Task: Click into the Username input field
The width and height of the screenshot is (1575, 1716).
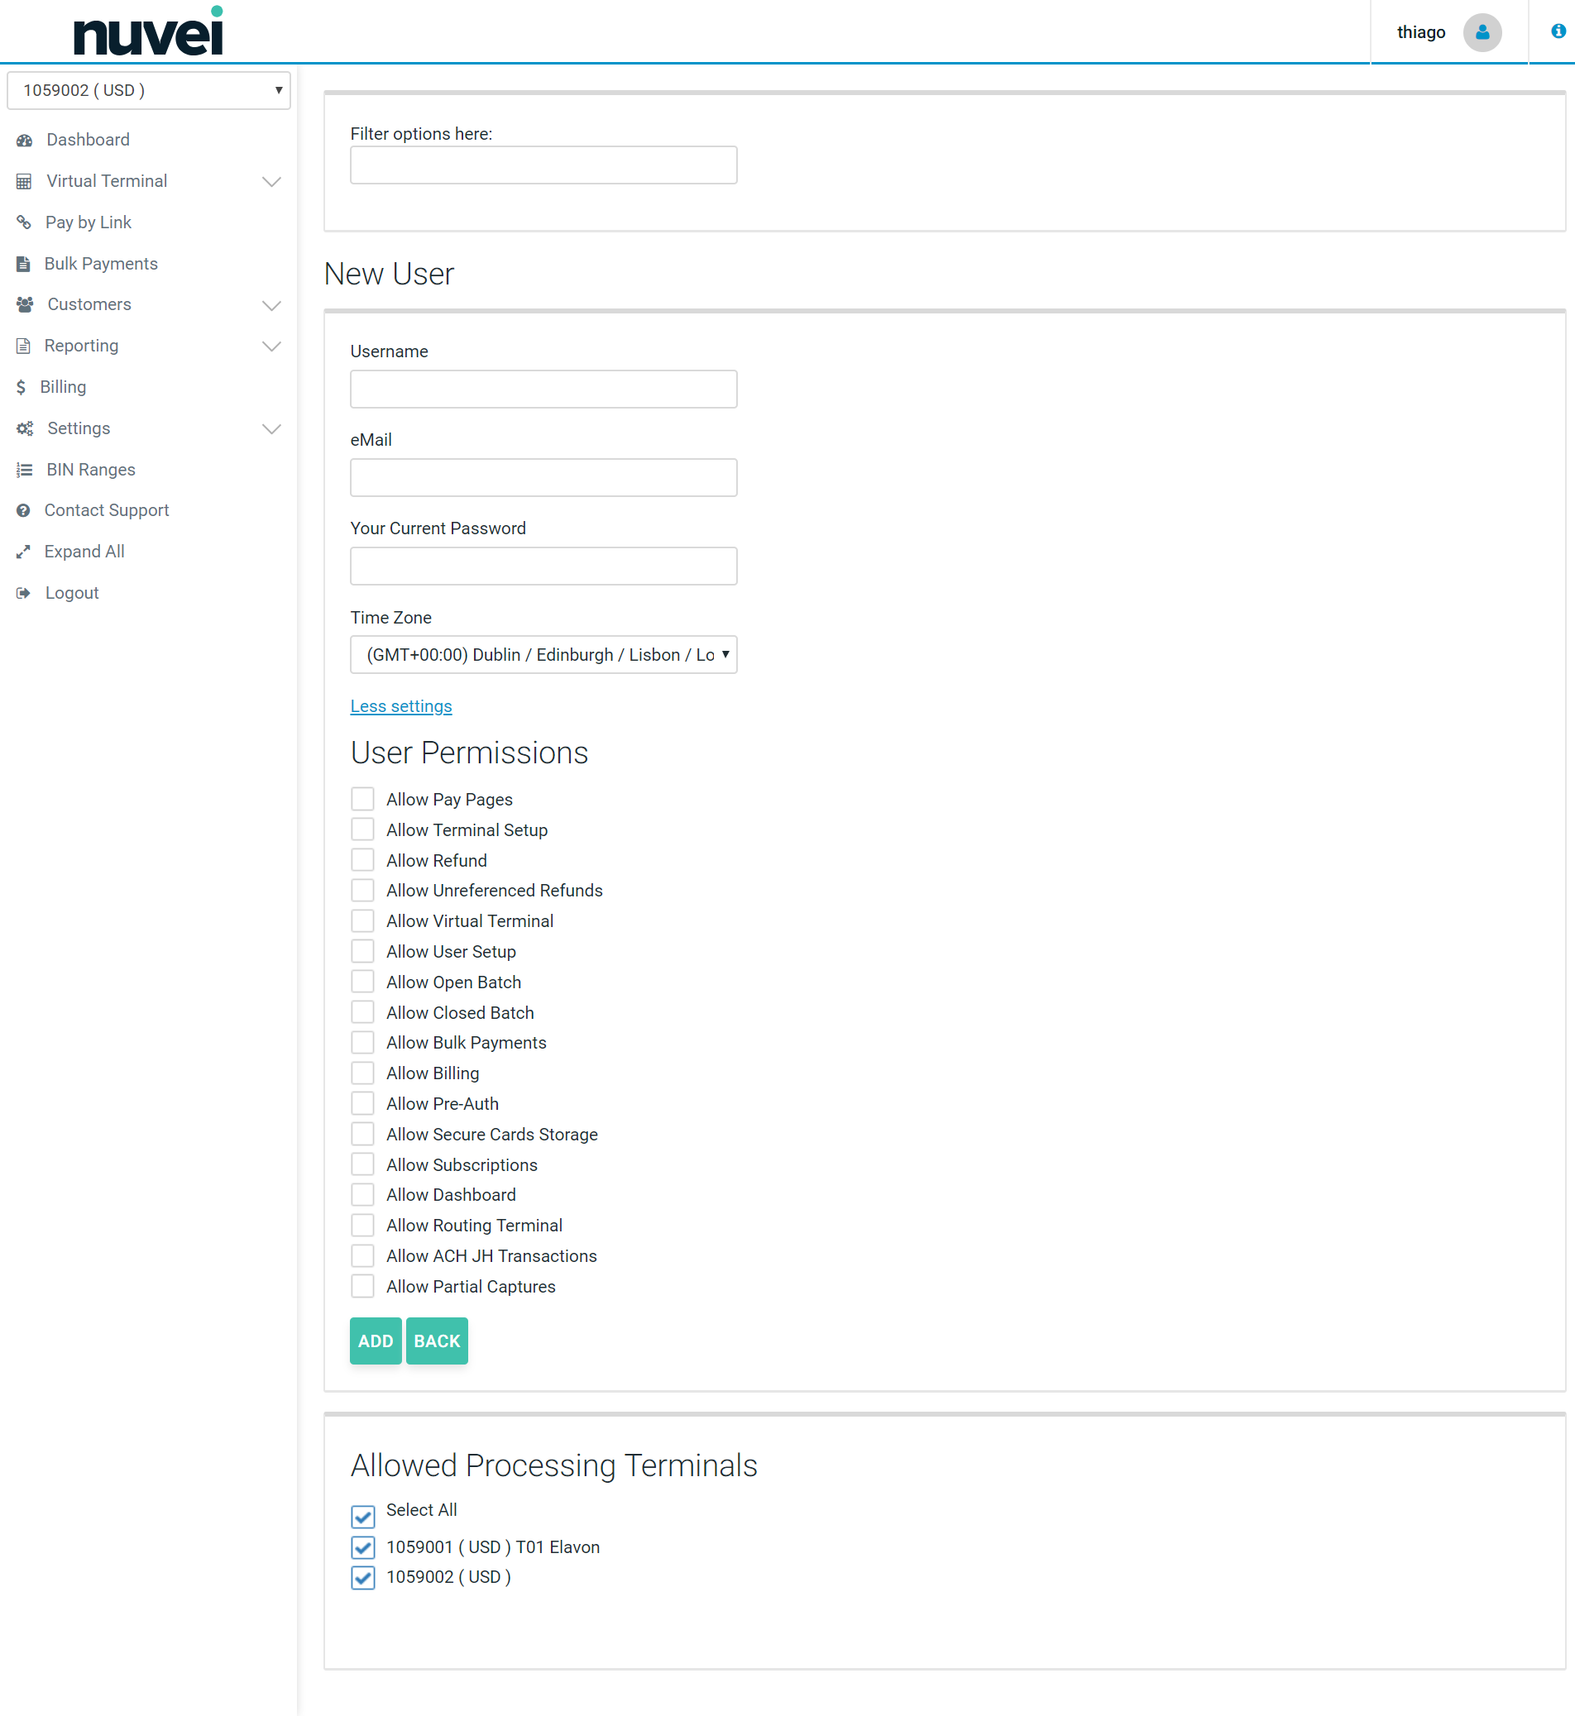Action: pos(543,390)
